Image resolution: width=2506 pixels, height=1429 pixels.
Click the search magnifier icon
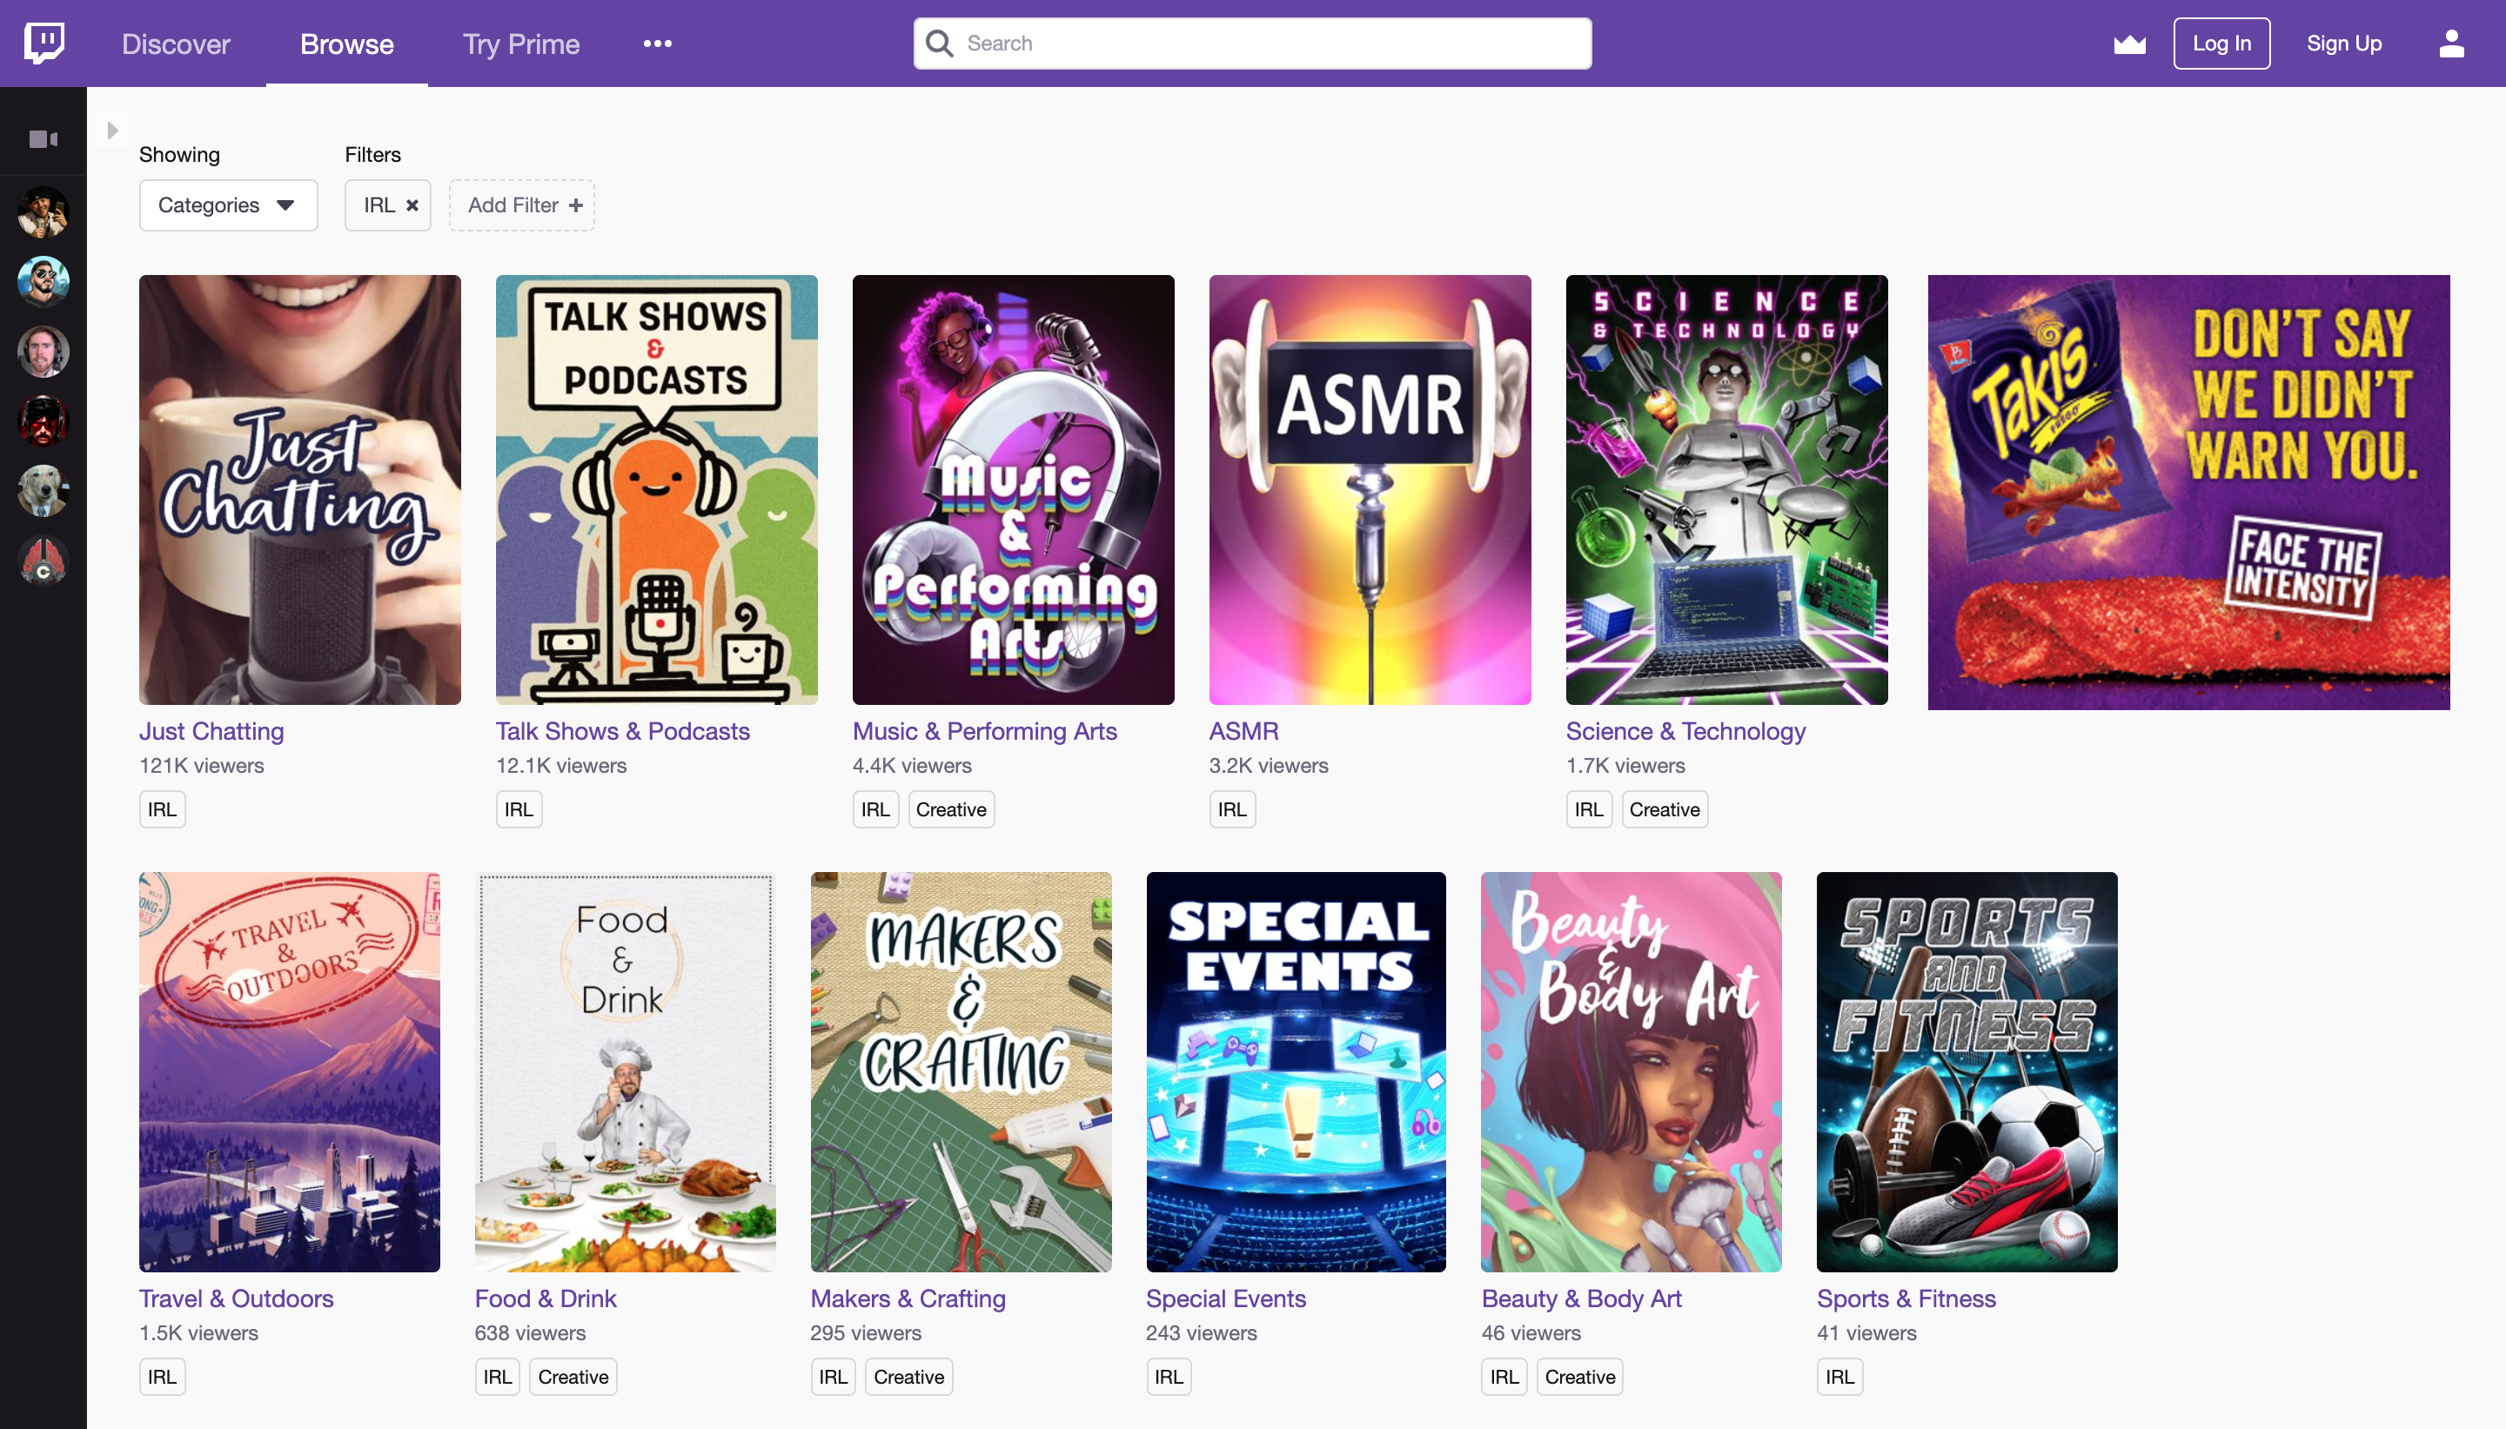[939, 44]
